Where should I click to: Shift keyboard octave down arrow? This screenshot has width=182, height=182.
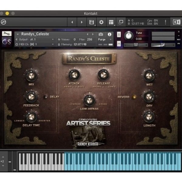3,166
